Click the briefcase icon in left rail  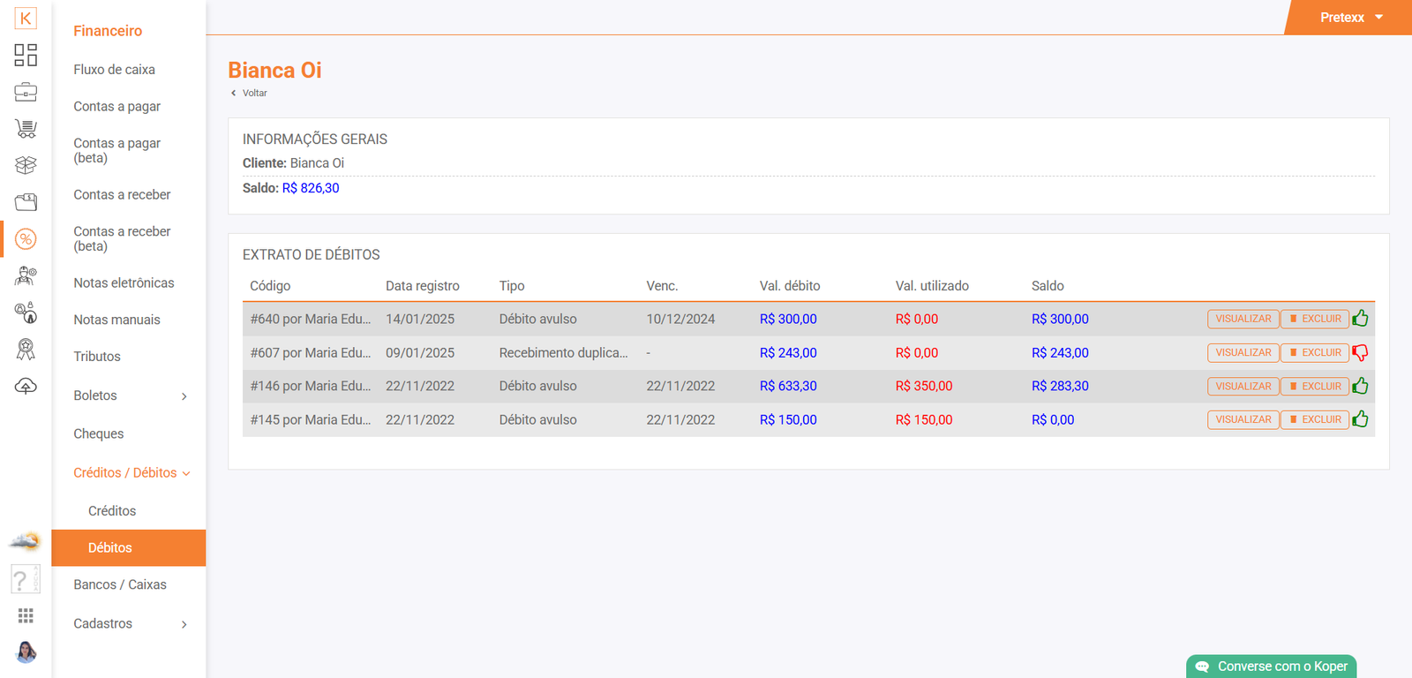pos(26,92)
